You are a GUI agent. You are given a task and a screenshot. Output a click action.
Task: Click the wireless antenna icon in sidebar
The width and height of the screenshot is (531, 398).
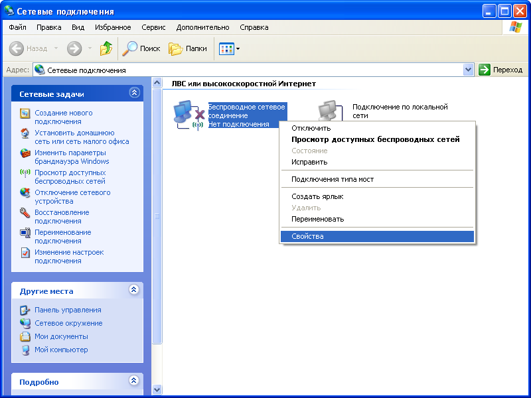[x=25, y=173]
